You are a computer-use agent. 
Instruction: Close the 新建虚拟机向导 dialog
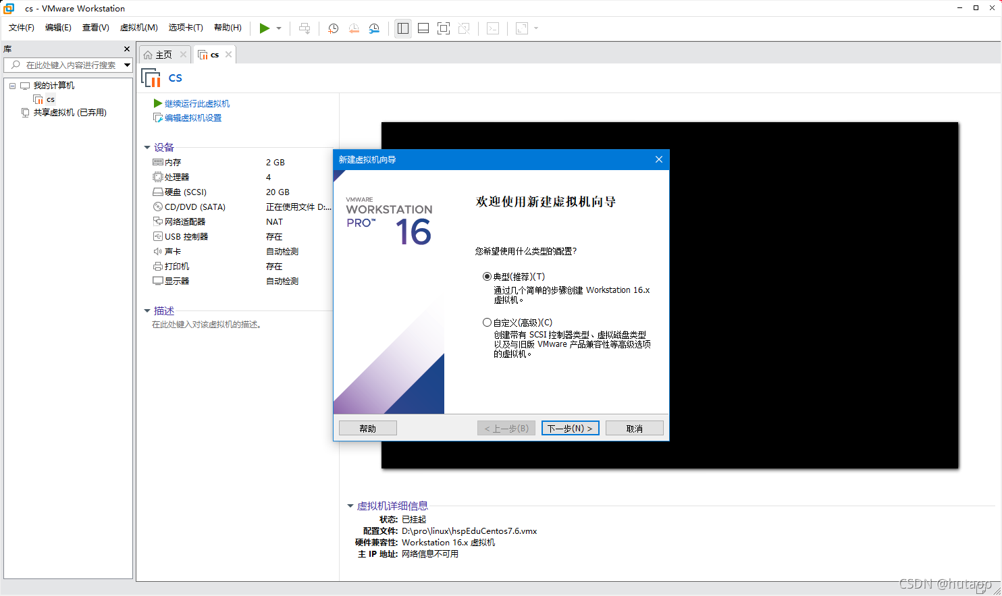point(659,159)
